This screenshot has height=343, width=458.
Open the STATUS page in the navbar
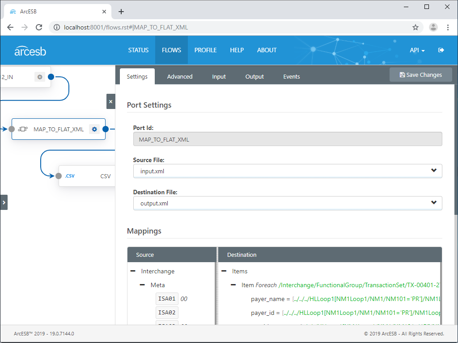[138, 50]
